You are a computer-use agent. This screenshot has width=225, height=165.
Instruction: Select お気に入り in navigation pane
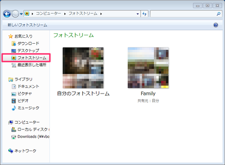23,36
